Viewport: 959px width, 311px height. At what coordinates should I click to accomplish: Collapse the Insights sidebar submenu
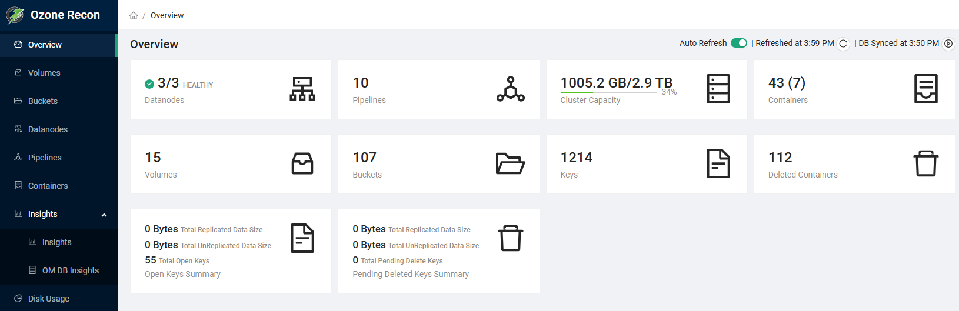104,215
